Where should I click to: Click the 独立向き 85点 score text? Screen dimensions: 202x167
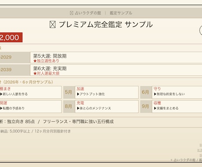pyautogui.click(x=21, y=122)
